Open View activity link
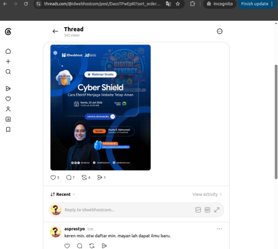This screenshot has width=278, height=249. pyautogui.click(x=207, y=194)
